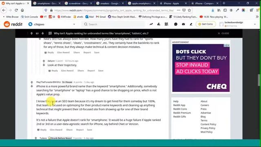Open Reddit Premium footer link
Screen dimensions: 261x147
click(182, 113)
